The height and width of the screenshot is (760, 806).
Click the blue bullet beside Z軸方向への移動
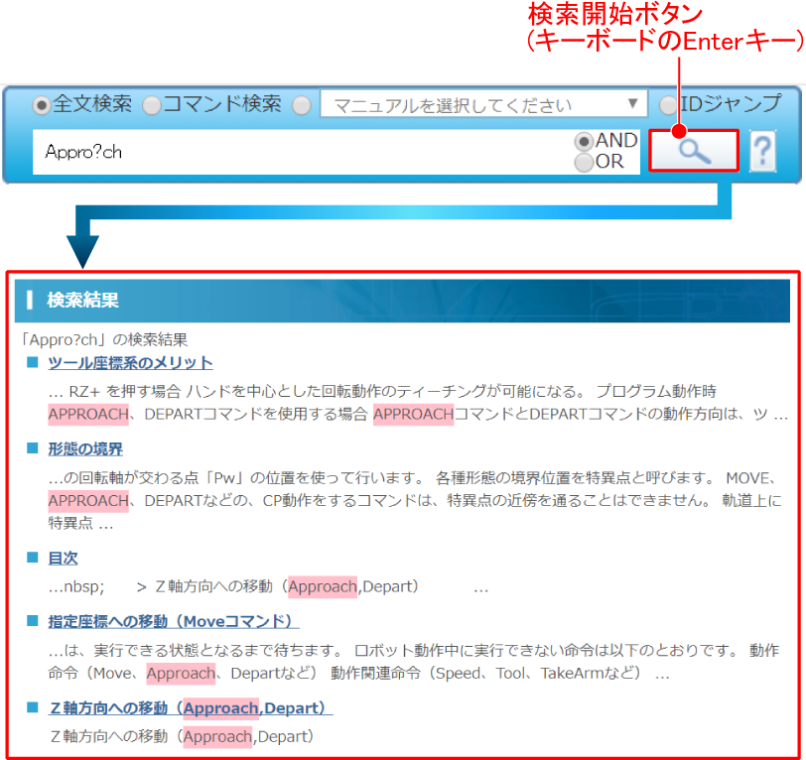pyautogui.click(x=33, y=707)
